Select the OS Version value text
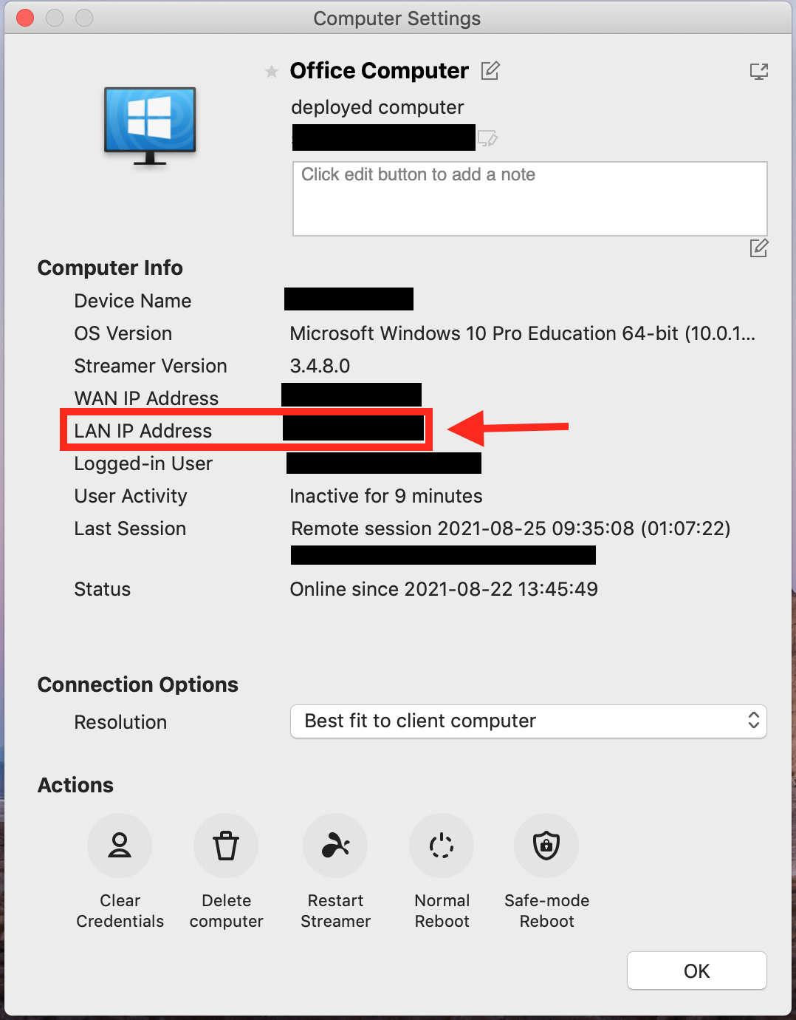The height and width of the screenshot is (1020, 796). 523,333
